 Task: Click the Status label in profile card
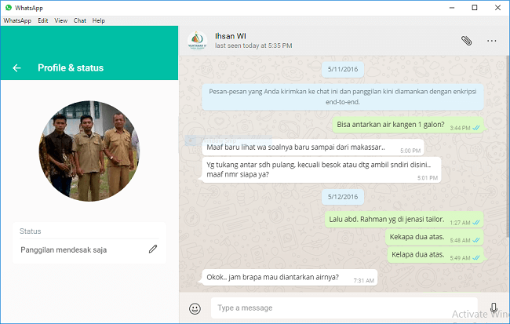(31, 231)
